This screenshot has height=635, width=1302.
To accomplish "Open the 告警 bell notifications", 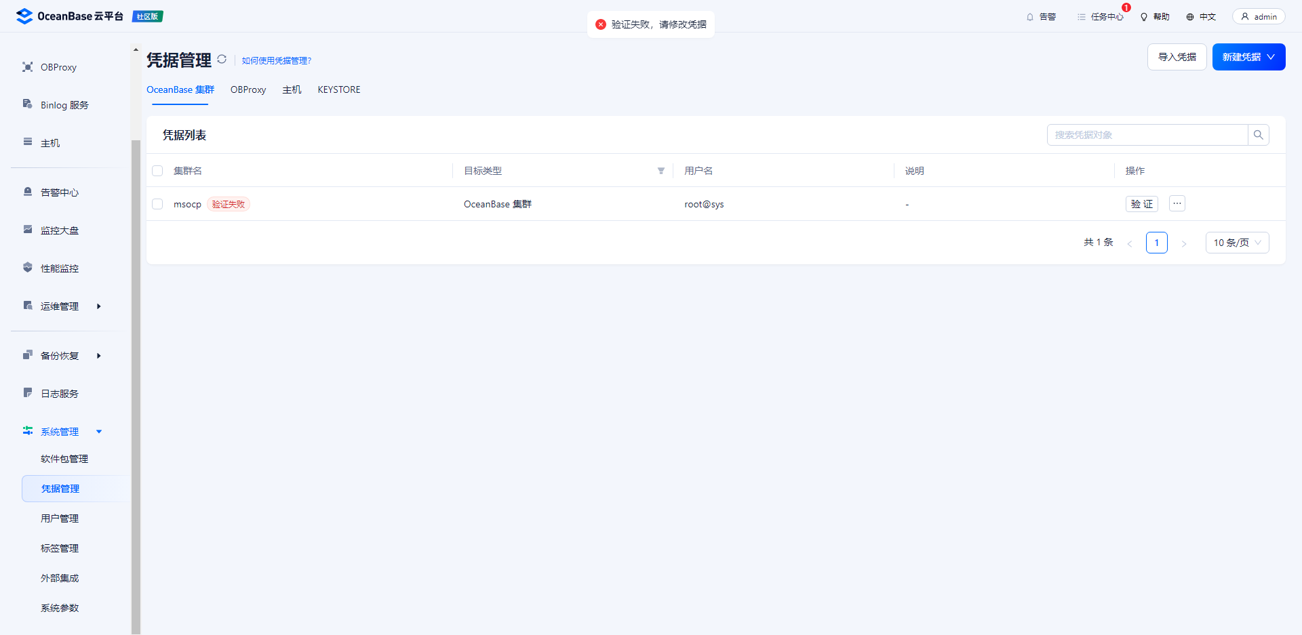I will (1030, 17).
